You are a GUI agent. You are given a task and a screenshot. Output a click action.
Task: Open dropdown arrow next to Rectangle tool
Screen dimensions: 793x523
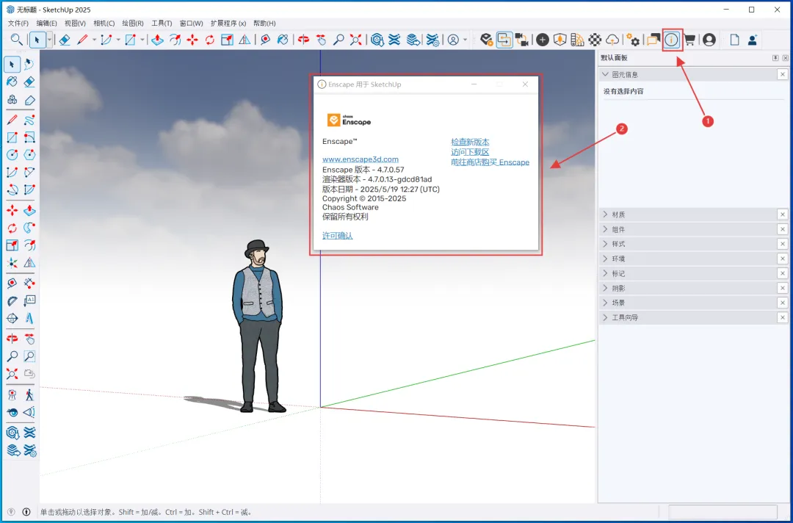[142, 40]
